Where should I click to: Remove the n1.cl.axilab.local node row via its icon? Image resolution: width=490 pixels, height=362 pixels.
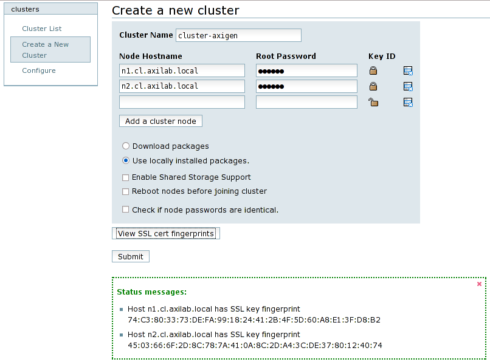408,71
